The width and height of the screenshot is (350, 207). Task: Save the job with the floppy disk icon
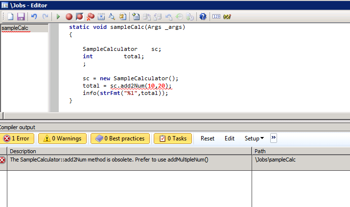click(x=21, y=17)
